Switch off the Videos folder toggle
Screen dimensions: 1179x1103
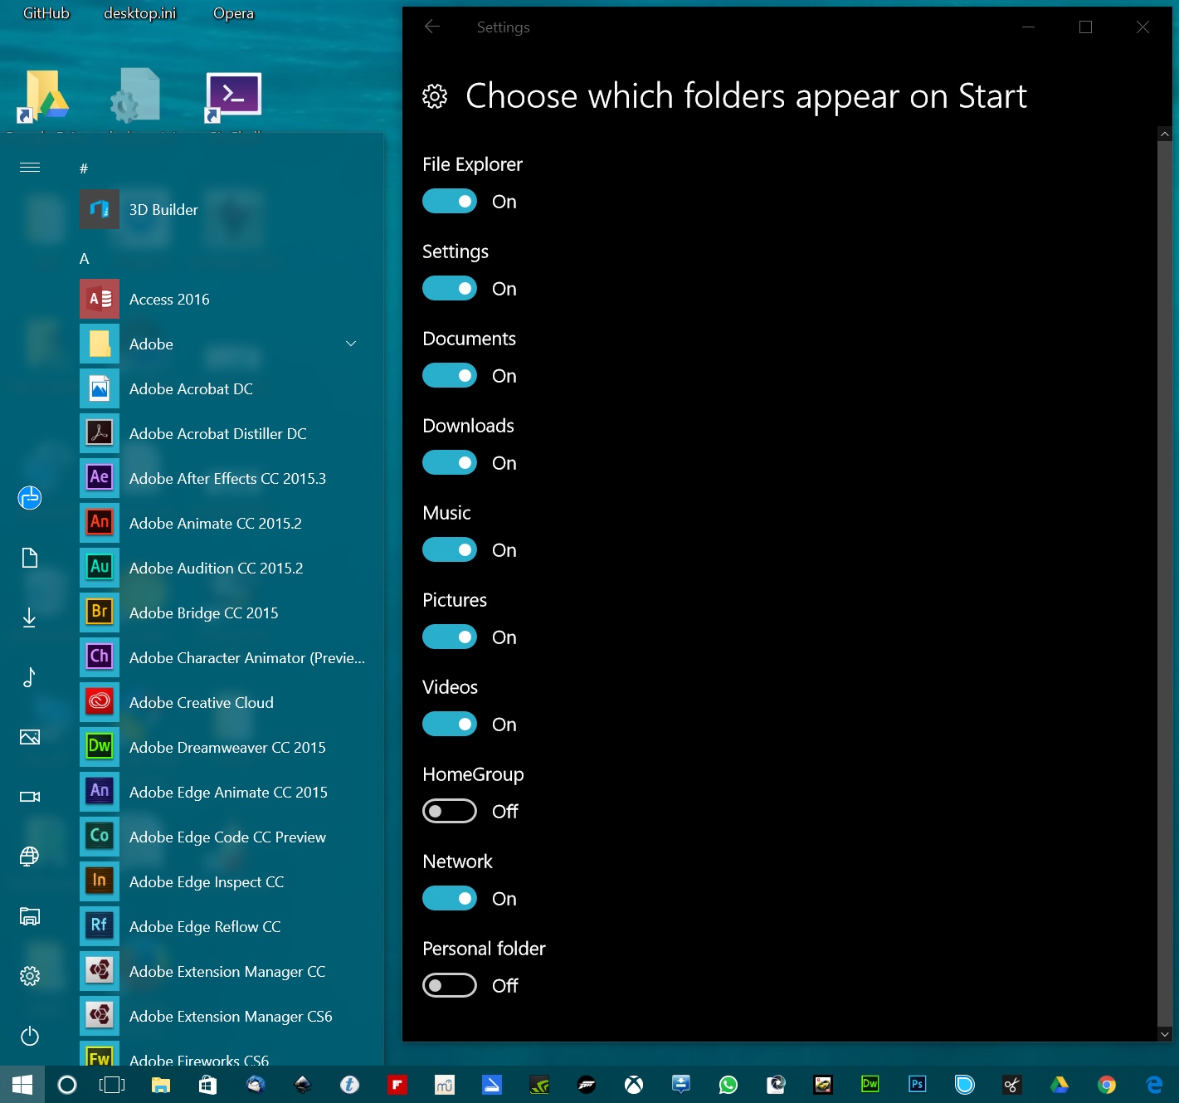click(x=450, y=725)
